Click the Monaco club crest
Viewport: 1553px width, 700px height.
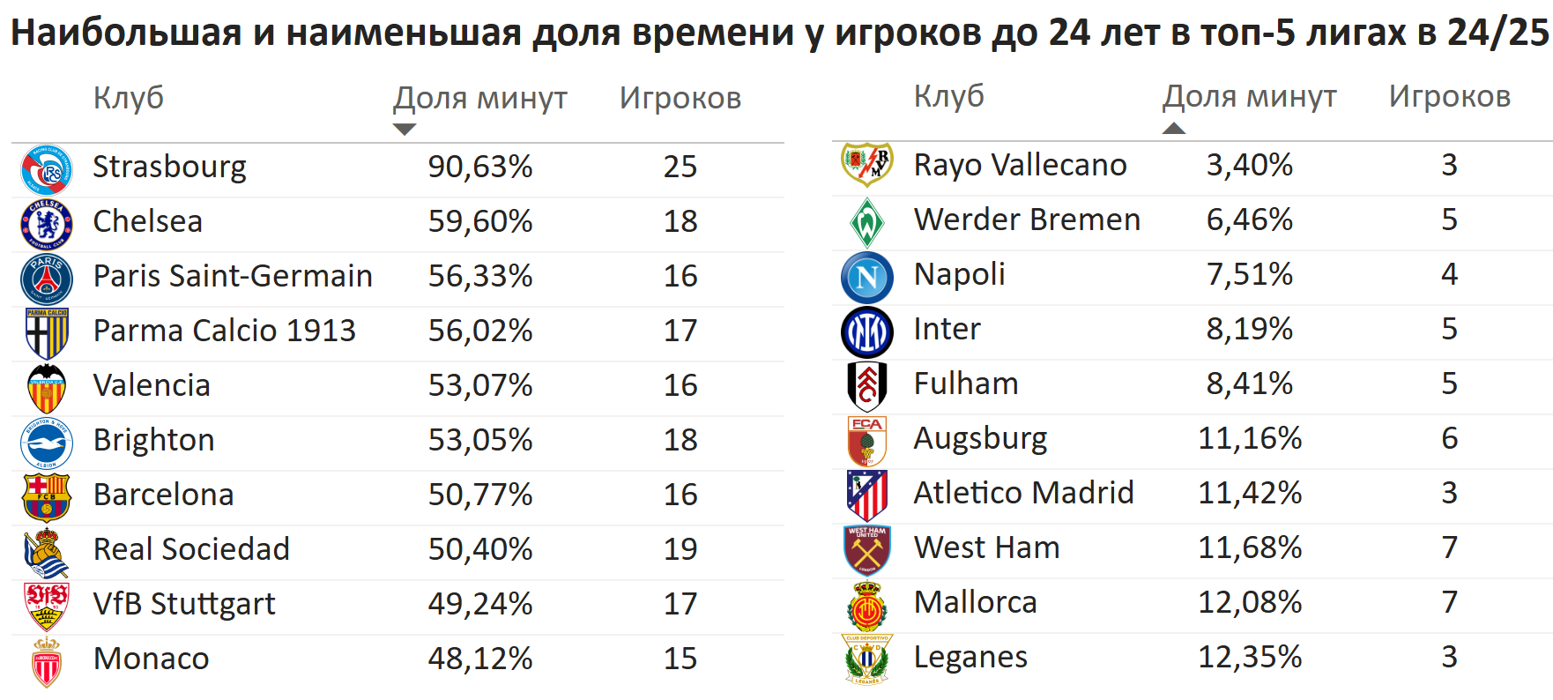(47, 661)
